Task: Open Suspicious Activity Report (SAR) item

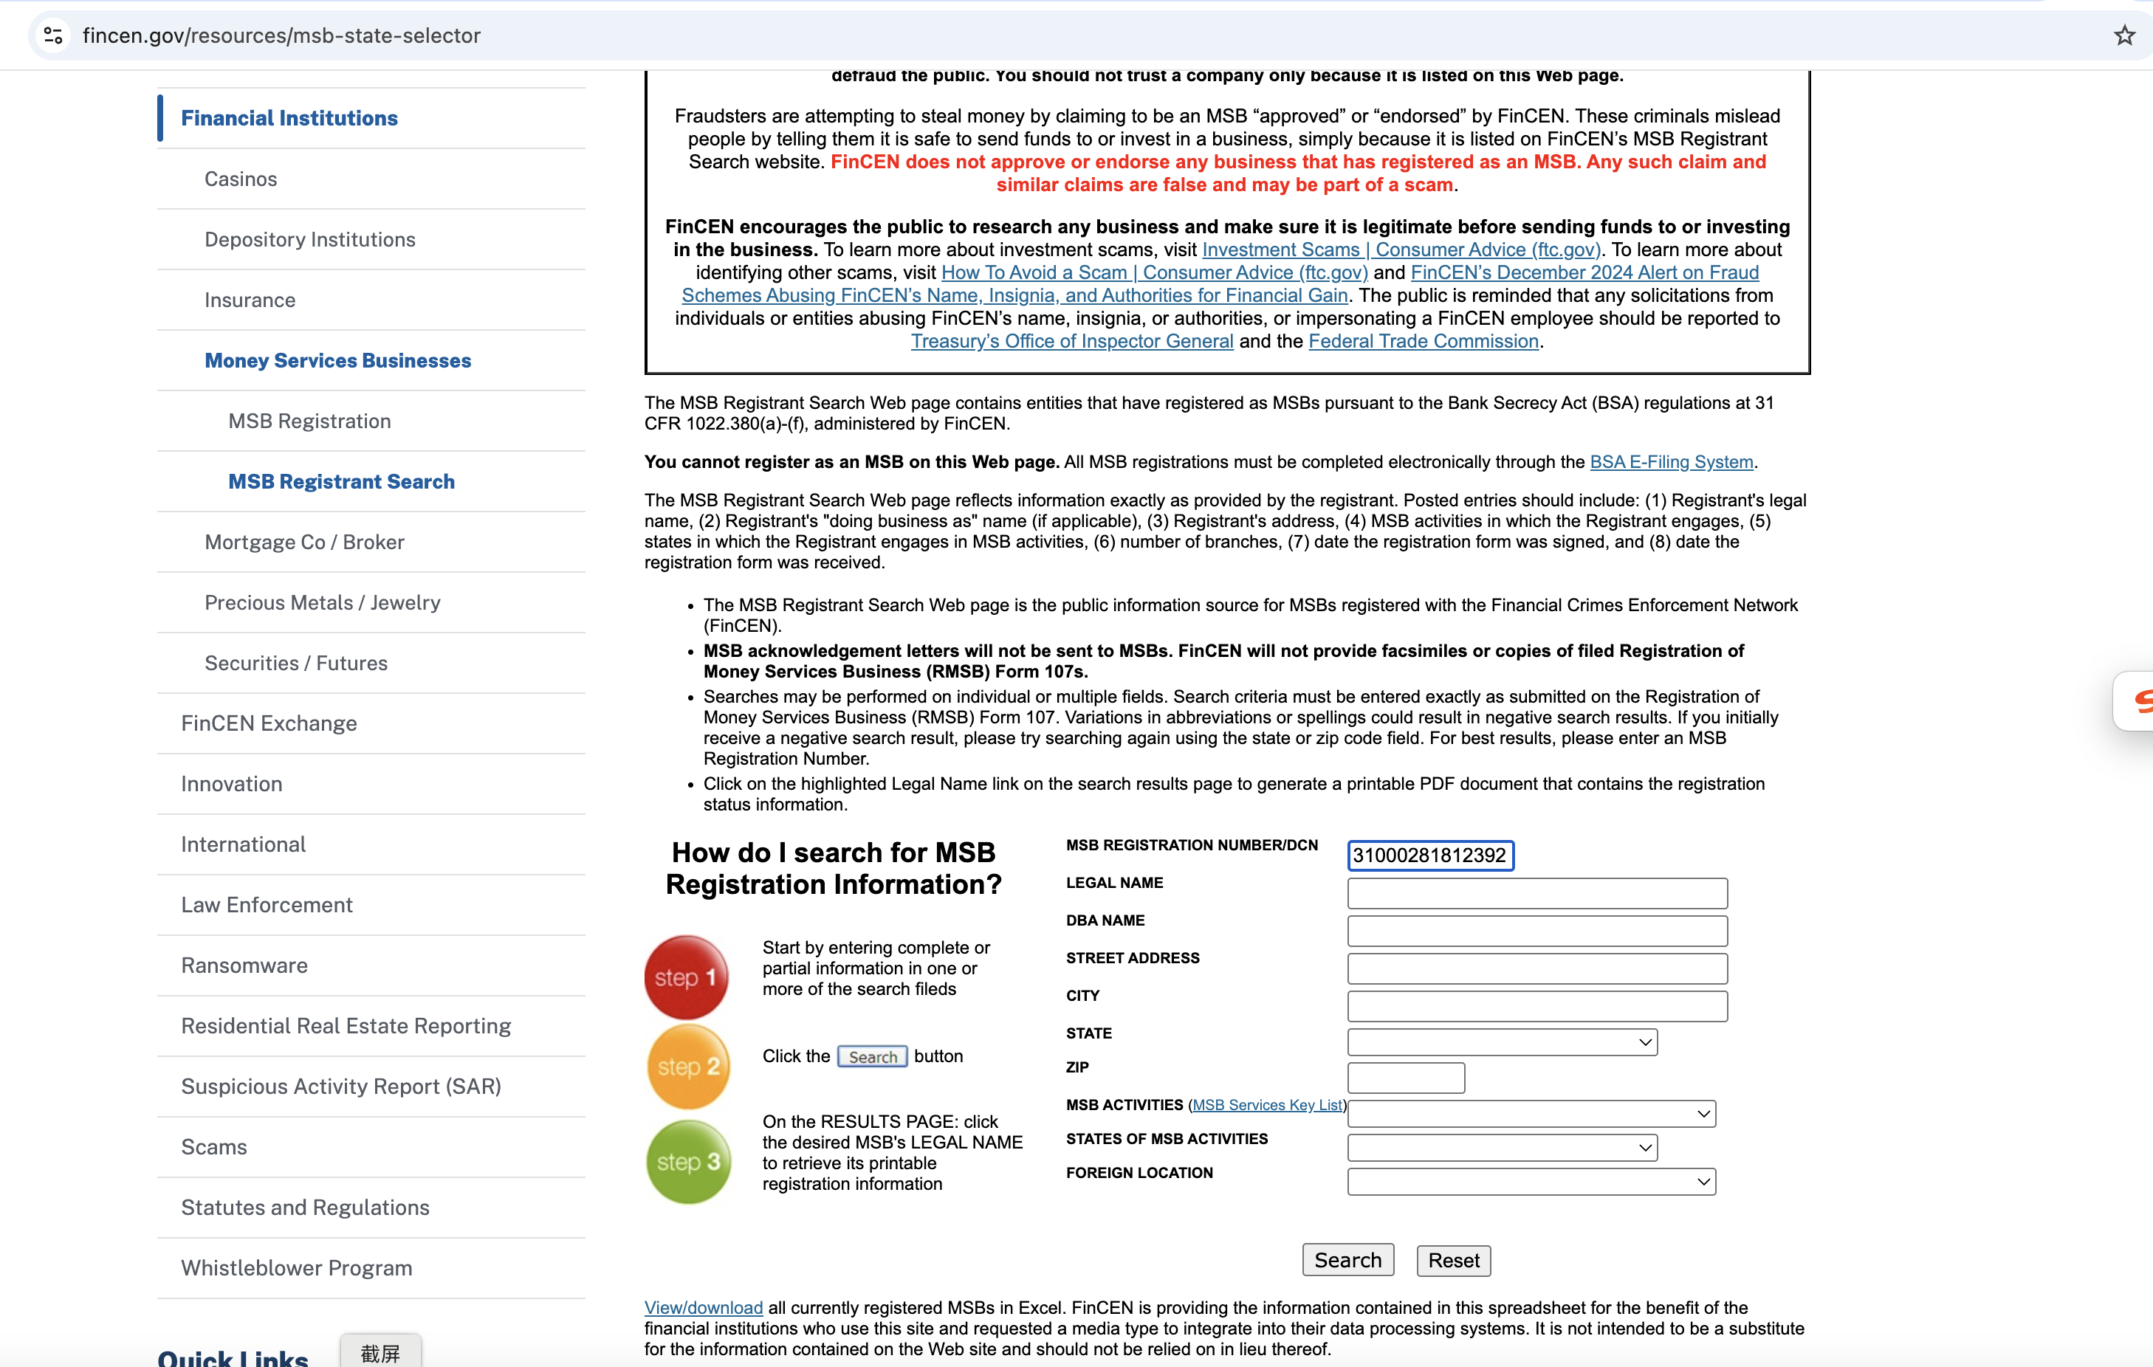Action: coord(340,1087)
